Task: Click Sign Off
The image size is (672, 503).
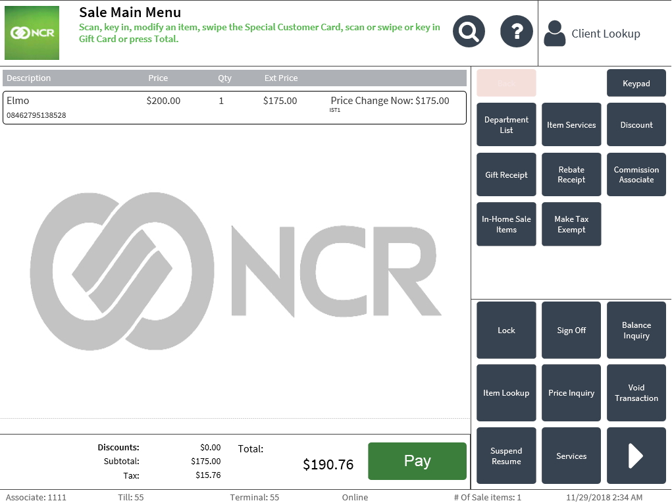Action: [571, 331]
